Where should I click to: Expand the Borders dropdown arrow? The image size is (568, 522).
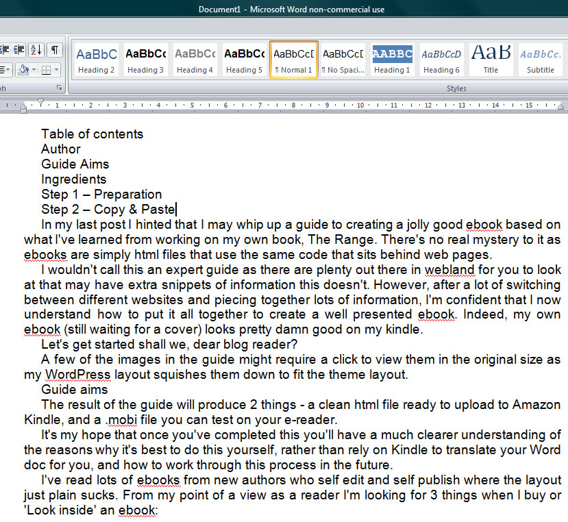(55, 70)
